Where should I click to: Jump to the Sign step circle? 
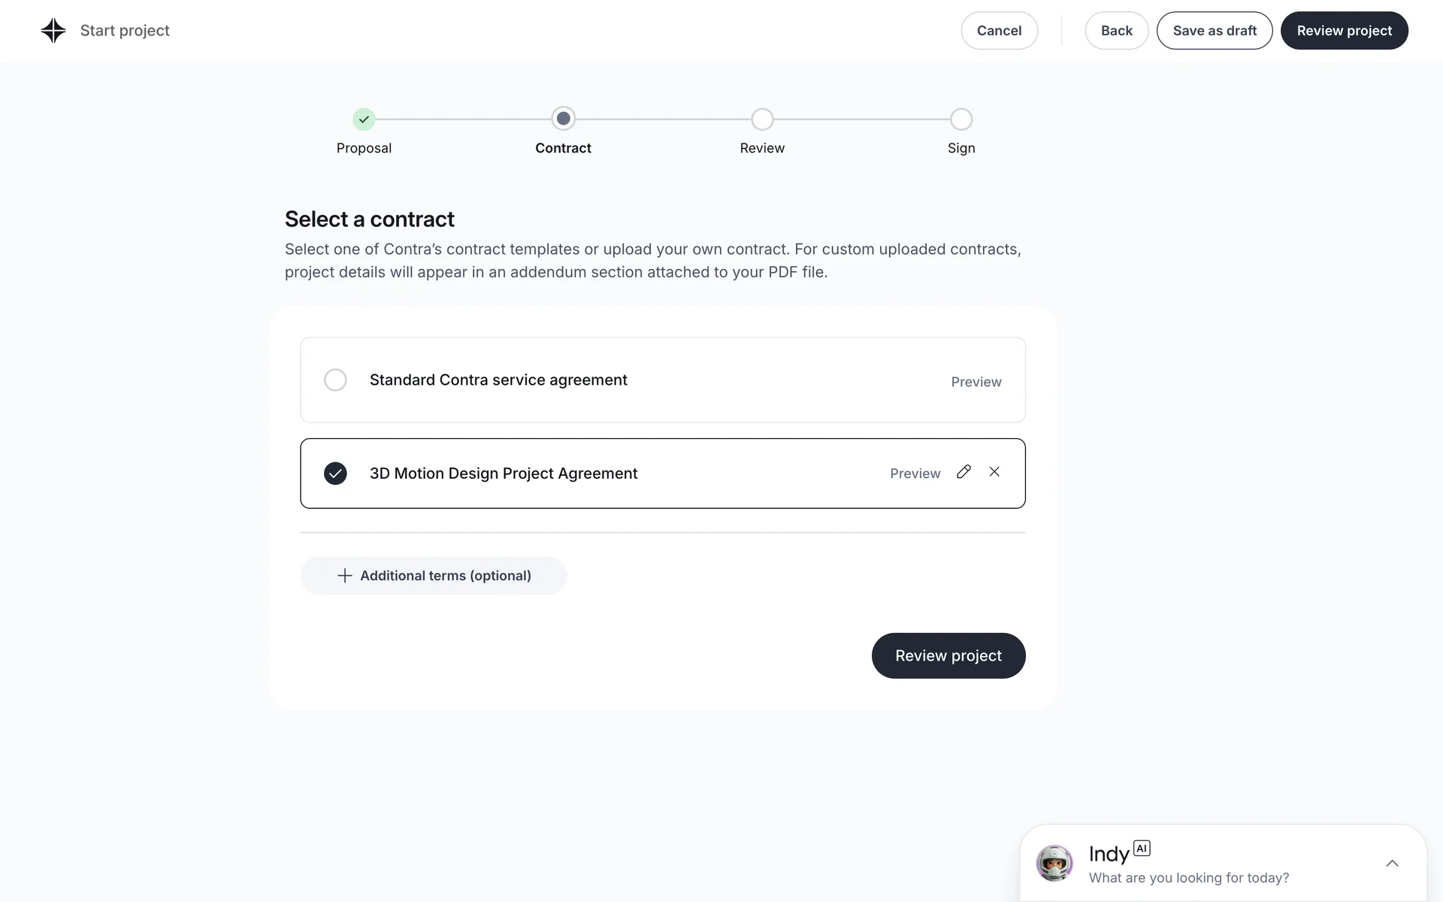[961, 120]
